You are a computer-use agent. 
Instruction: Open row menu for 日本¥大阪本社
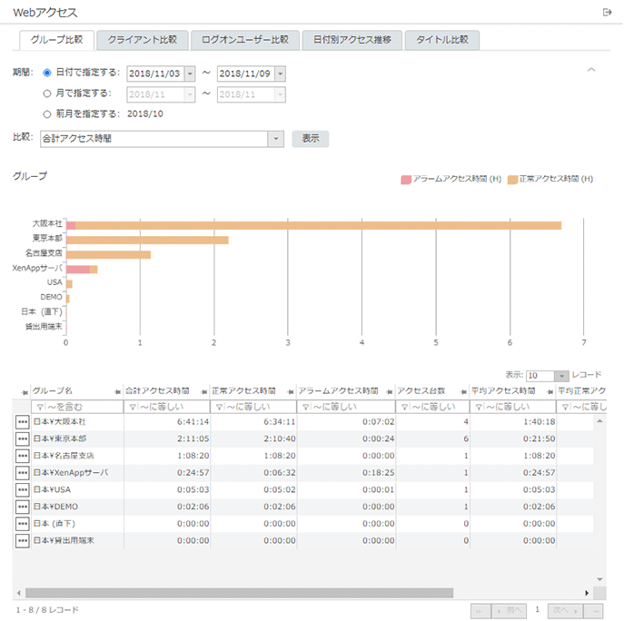(x=22, y=422)
